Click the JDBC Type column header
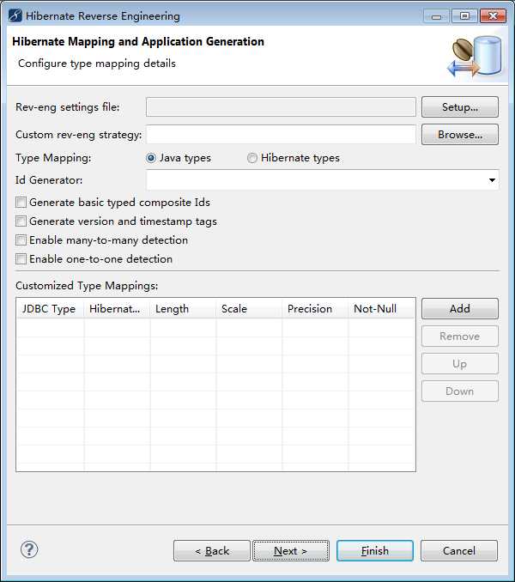The height and width of the screenshot is (582, 515). [x=51, y=309]
